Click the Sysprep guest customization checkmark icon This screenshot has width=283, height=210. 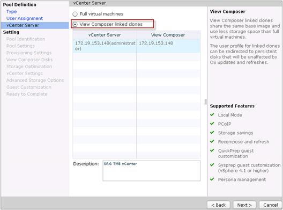pos(212,165)
